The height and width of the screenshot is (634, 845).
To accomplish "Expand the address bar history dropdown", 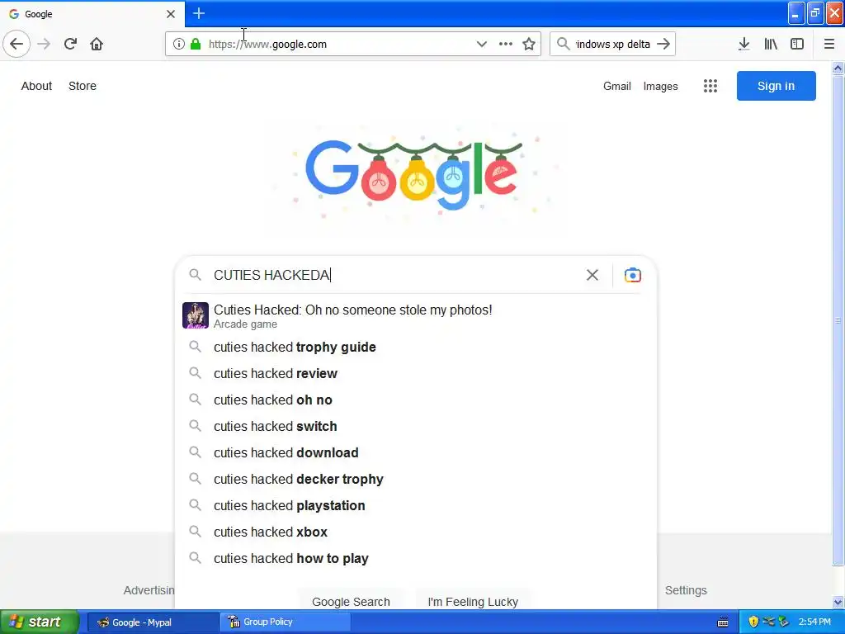I will click(482, 45).
